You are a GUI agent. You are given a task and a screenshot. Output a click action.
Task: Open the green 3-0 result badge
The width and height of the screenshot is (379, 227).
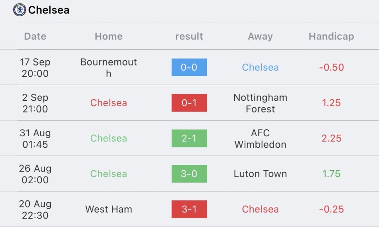(189, 174)
